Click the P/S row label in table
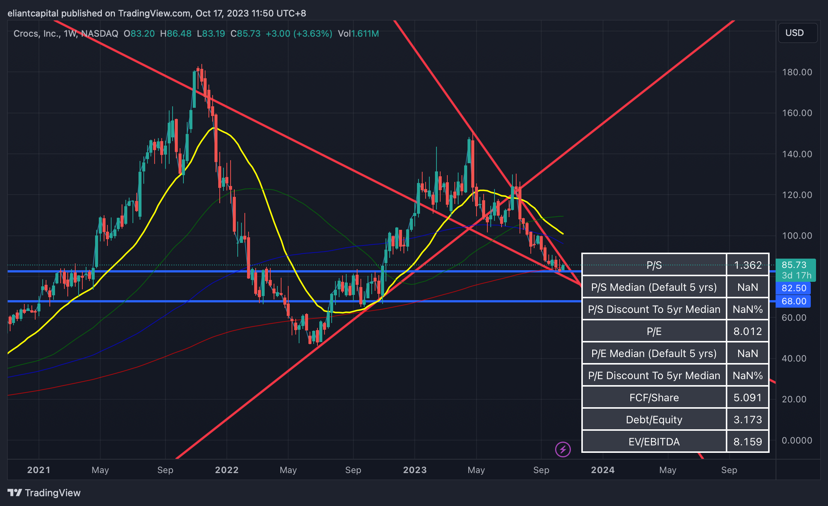 coord(654,265)
